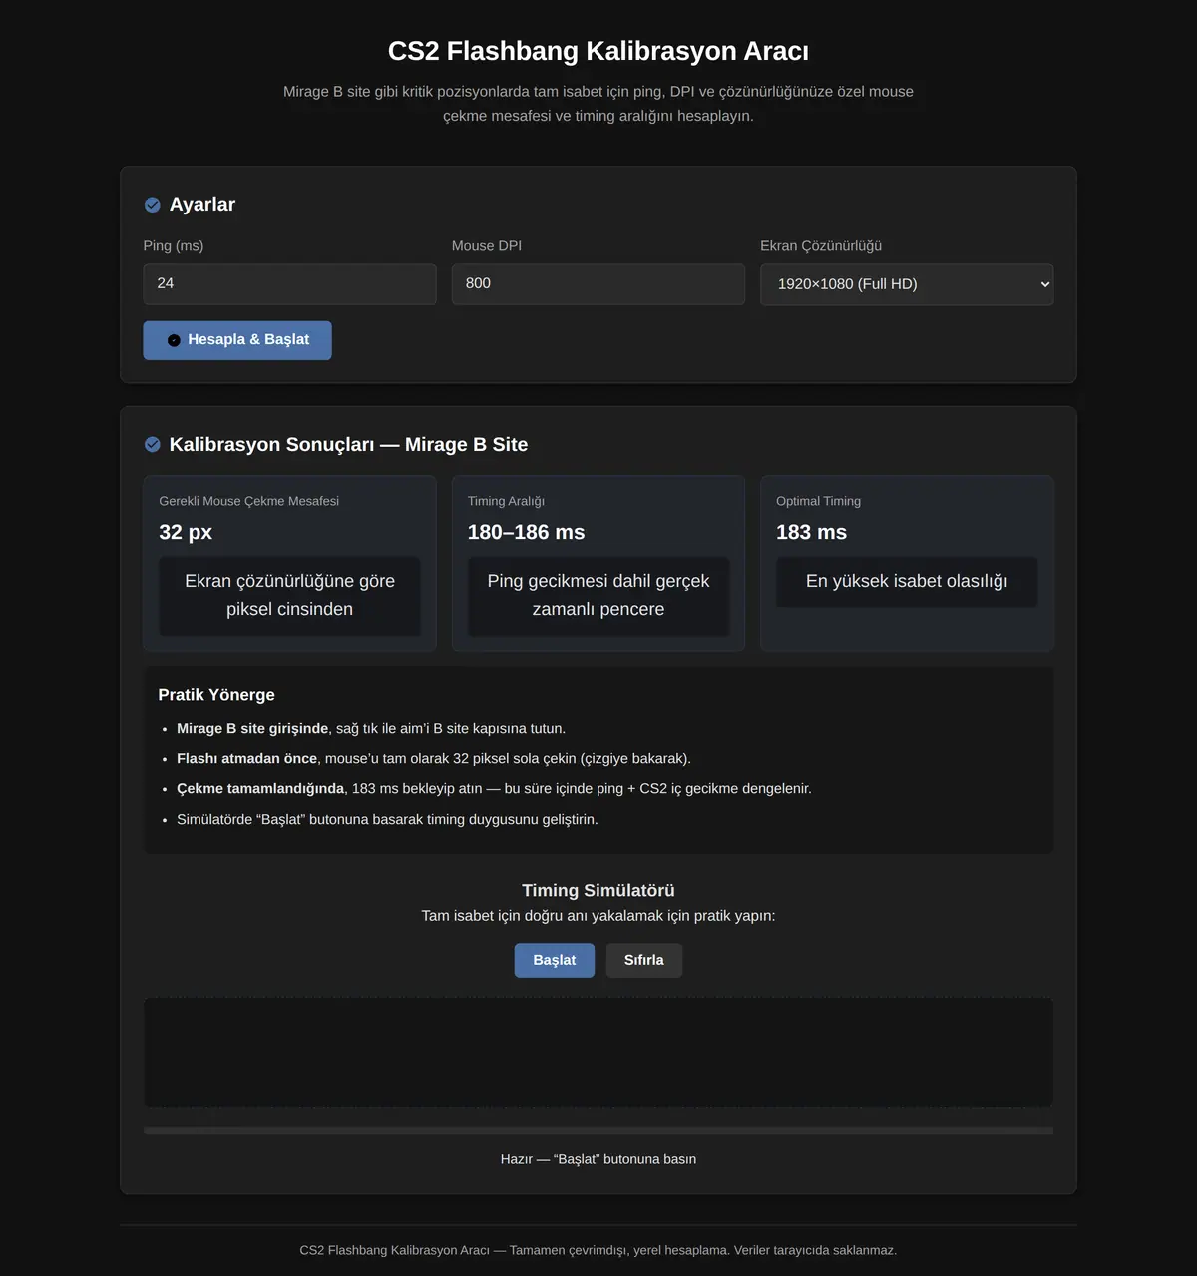
Task: Click the 'Flashı atmadan önce' instruction line
Action: point(434,759)
